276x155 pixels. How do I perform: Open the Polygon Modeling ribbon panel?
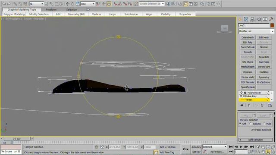pyautogui.click(x=14, y=14)
